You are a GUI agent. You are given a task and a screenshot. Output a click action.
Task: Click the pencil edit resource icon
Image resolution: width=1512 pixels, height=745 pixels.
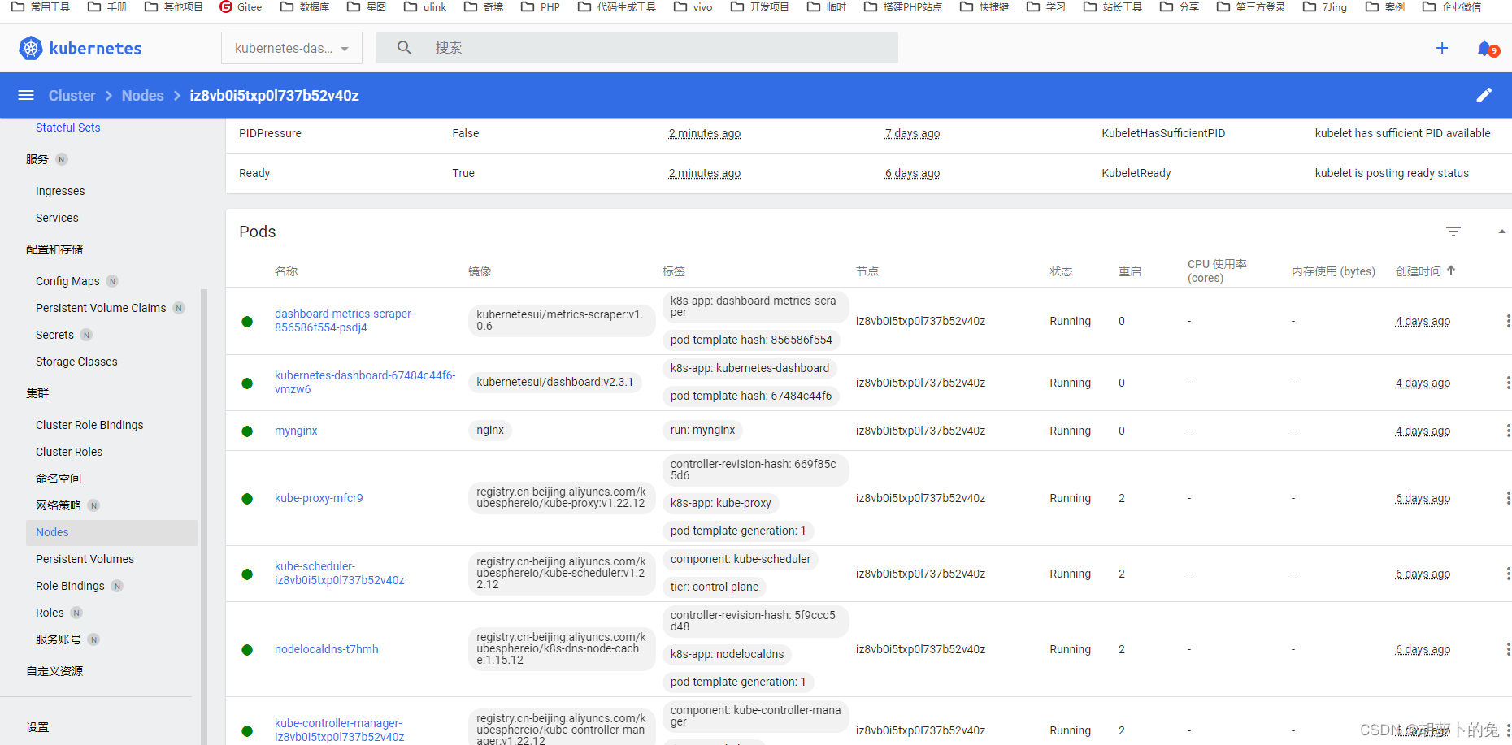1484,95
